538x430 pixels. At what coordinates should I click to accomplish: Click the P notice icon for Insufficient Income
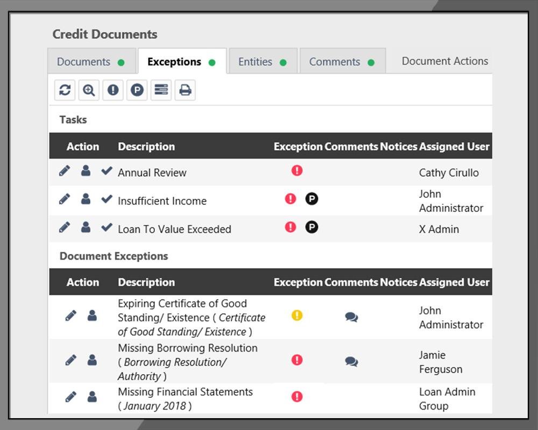tap(312, 199)
